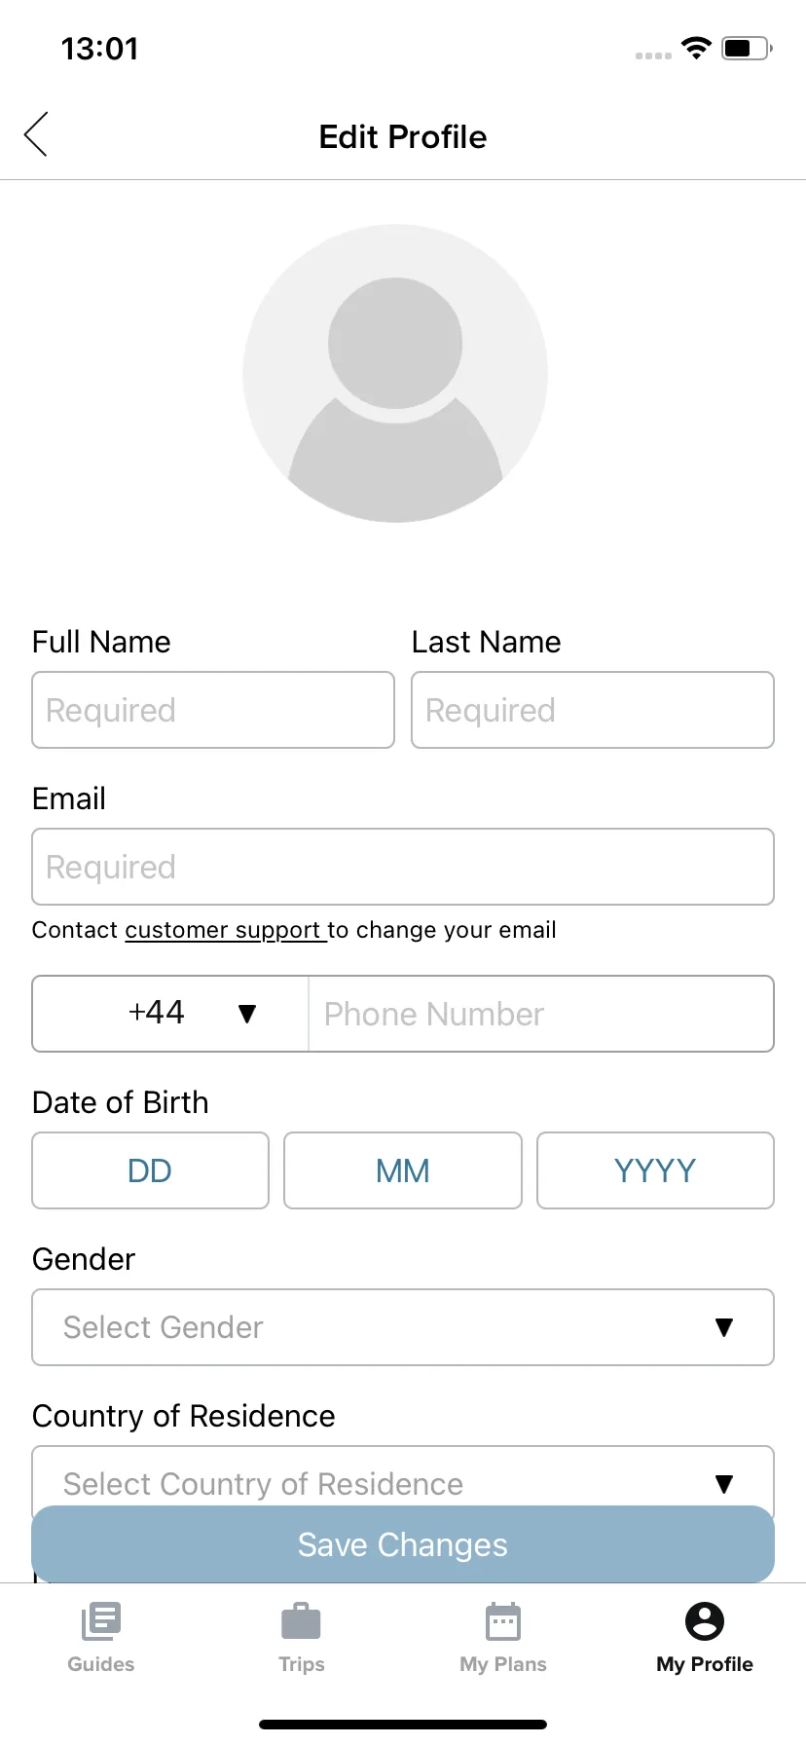Focus the Phone Number field
Viewport: 806px width, 1745px height.
[x=541, y=1014]
